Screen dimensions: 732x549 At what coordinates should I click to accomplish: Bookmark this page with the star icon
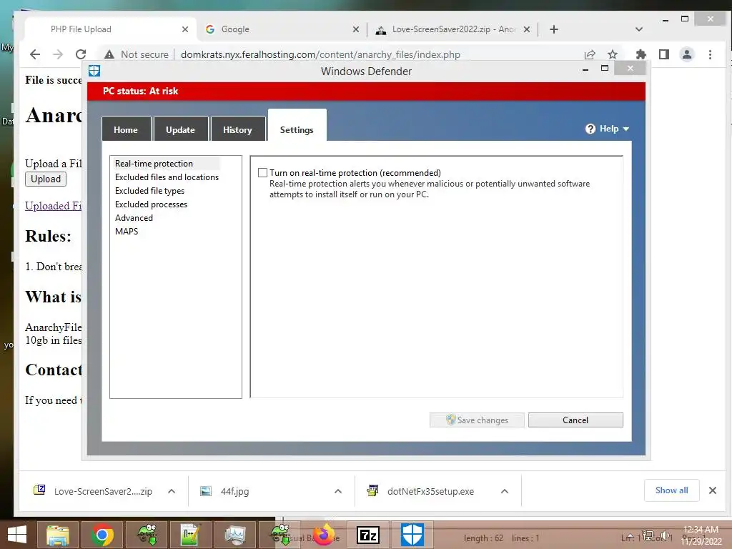tap(613, 54)
